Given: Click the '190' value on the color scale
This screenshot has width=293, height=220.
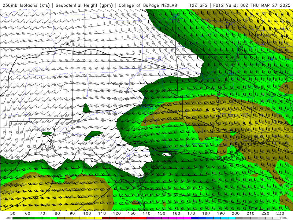Looking at the screenshot, I should (x=221, y=213).
